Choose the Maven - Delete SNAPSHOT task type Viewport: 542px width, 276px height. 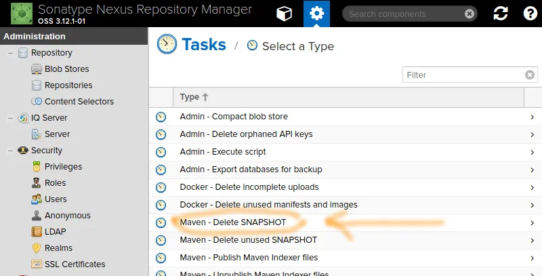pyautogui.click(x=233, y=222)
